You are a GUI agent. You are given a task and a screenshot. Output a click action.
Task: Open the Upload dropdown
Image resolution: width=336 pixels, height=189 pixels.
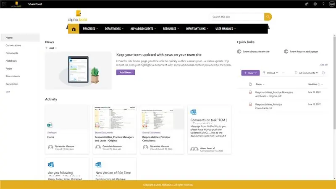[270, 73]
